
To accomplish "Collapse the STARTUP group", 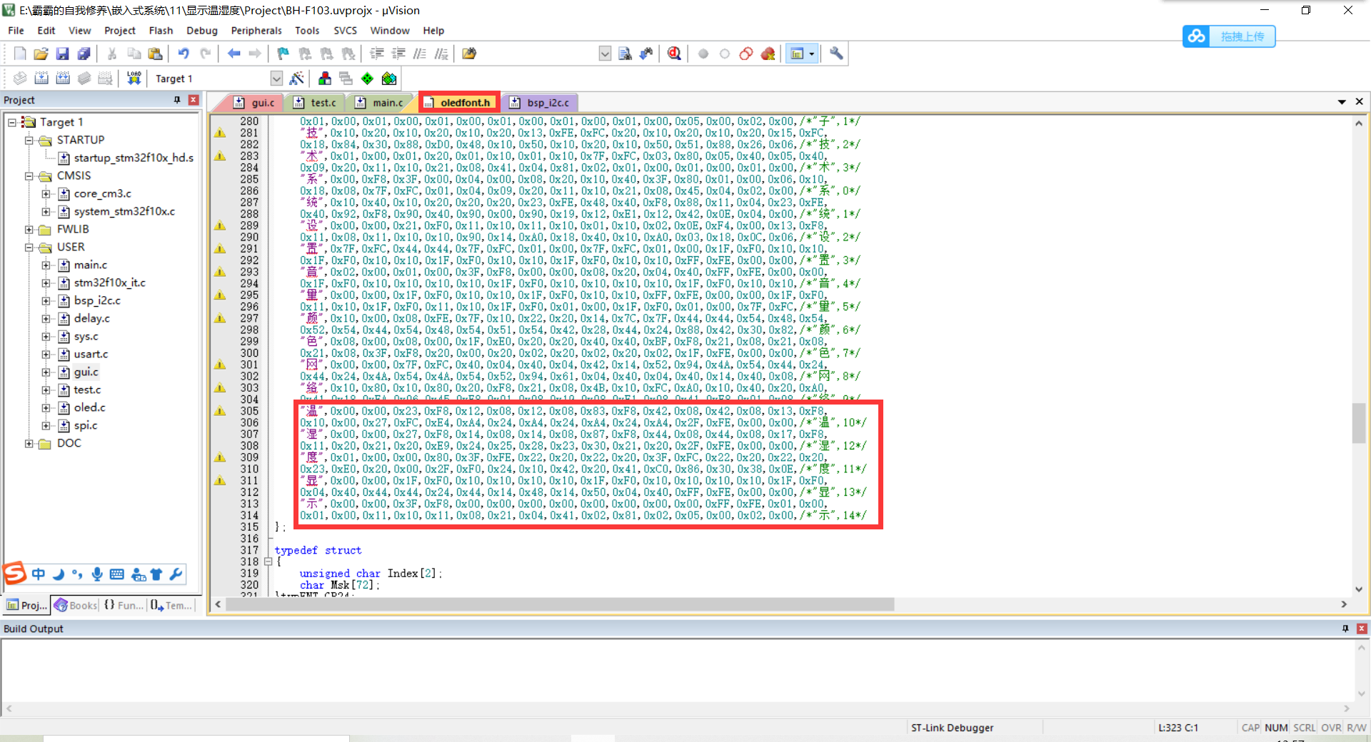I will point(29,140).
